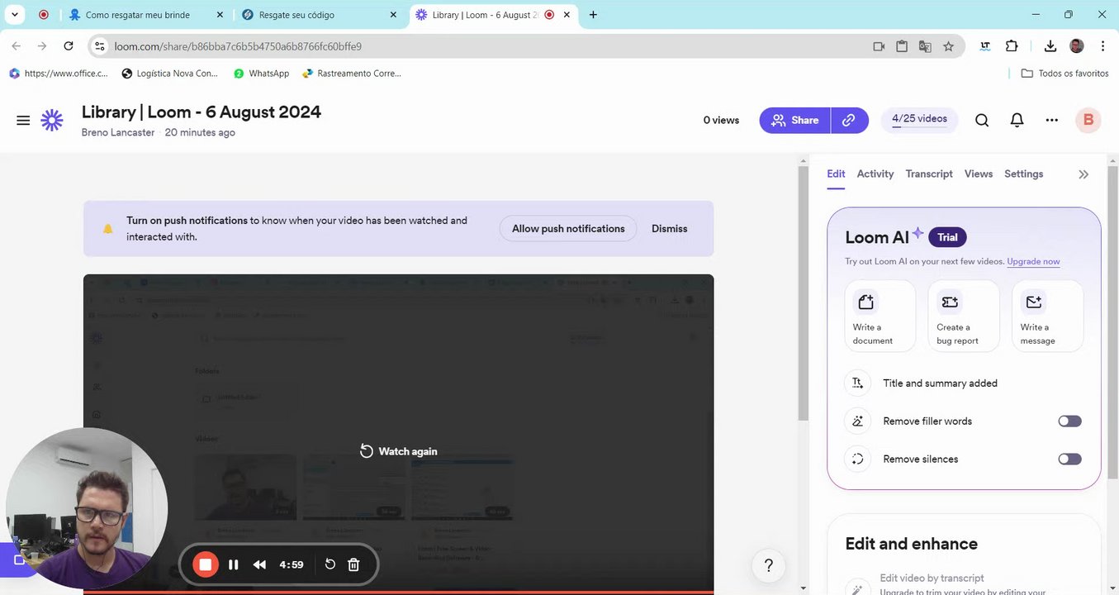Open the tab search dropdown arrow
1119x595 pixels.
point(15,15)
